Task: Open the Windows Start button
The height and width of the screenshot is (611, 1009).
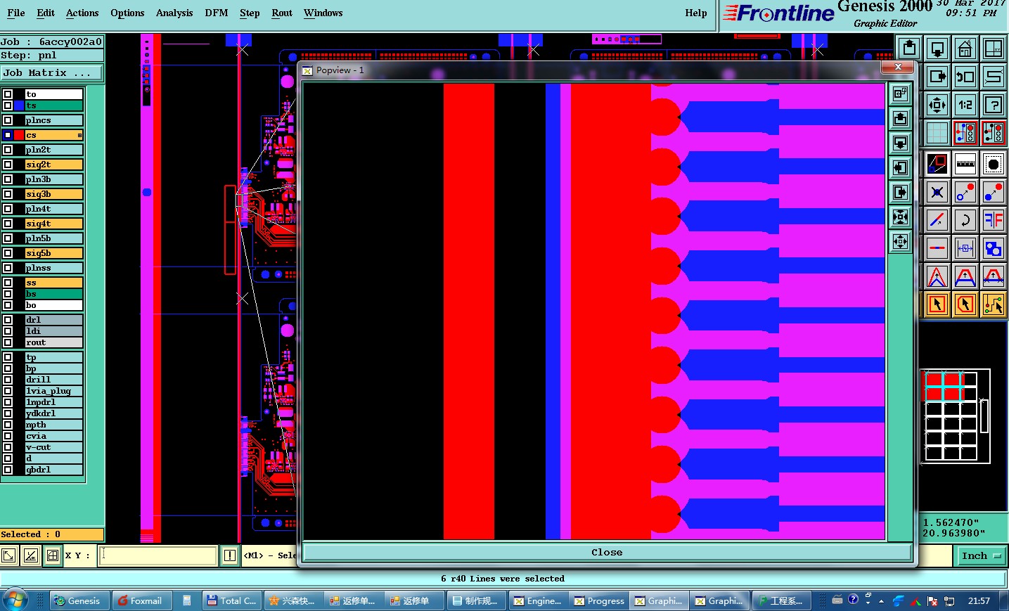Action: [x=15, y=600]
